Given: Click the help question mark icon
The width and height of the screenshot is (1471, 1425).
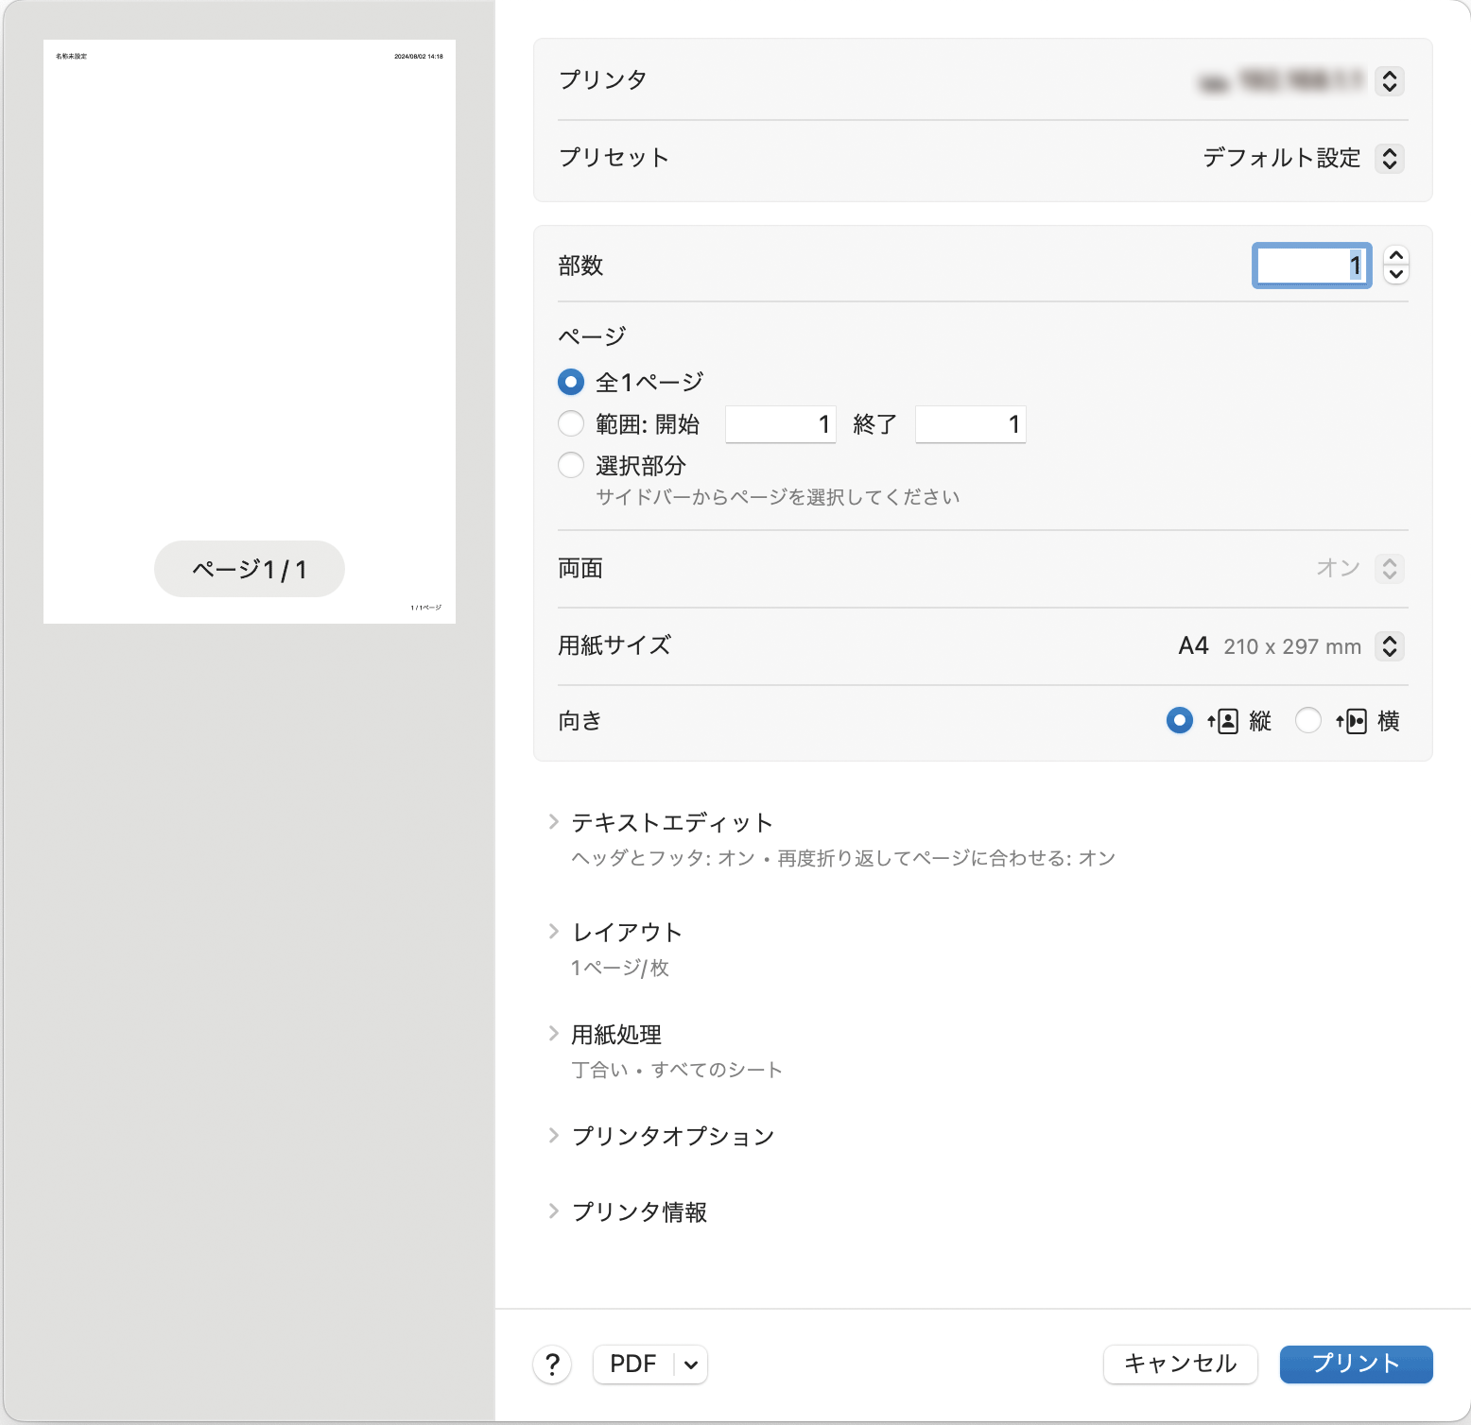Looking at the screenshot, I should tap(552, 1364).
